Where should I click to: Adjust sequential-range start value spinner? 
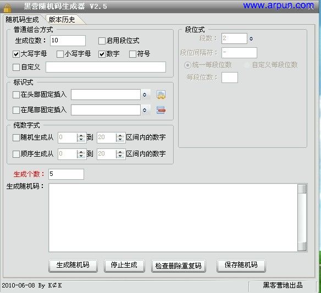pyautogui.click(x=81, y=154)
